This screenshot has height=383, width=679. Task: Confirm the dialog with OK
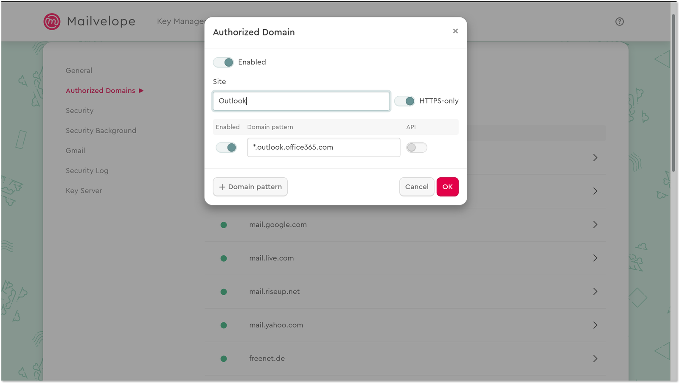pyautogui.click(x=447, y=187)
